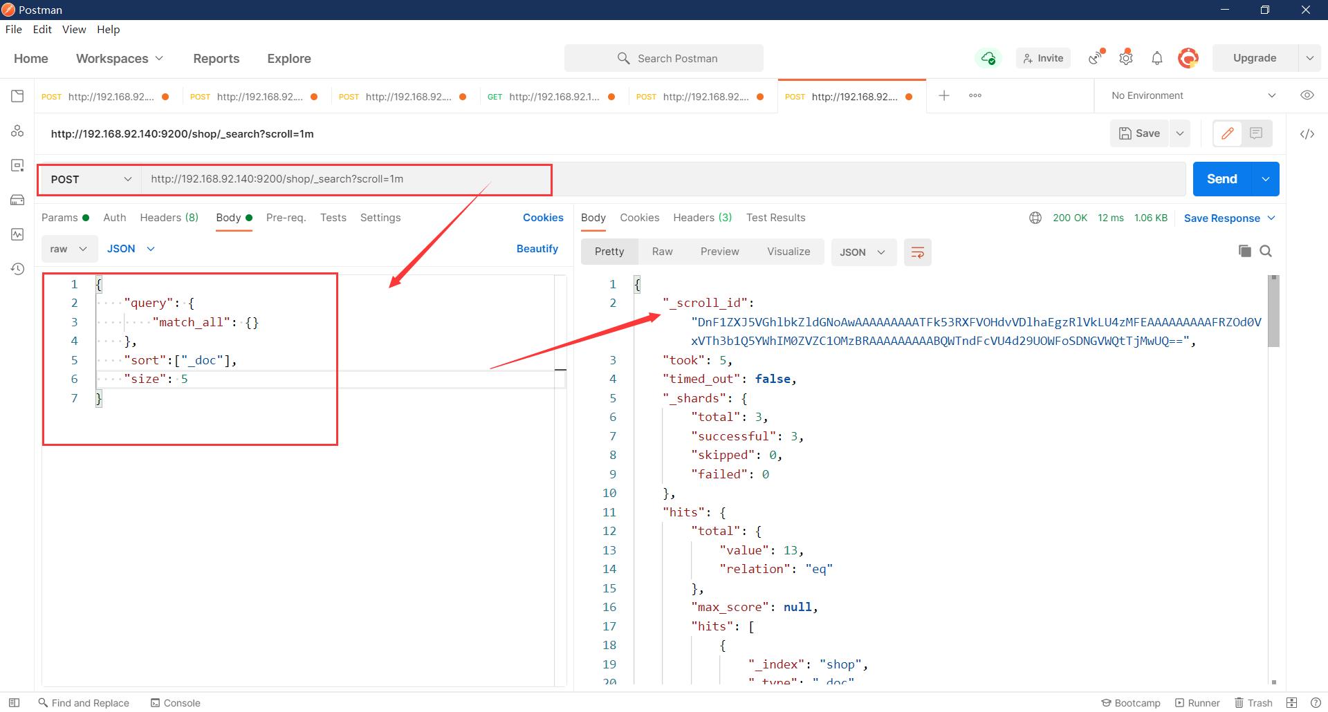This screenshot has height=712, width=1328.
Task: Search inside the response body
Action: [x=1266, y=251]
